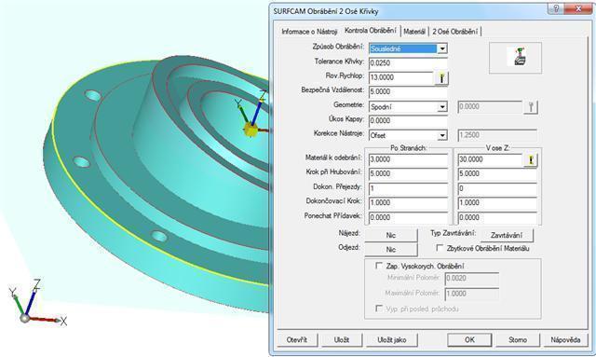The image size is (596, 357).
Task: Click the info icon next to V ose Z material field
Action: point(531,159)
